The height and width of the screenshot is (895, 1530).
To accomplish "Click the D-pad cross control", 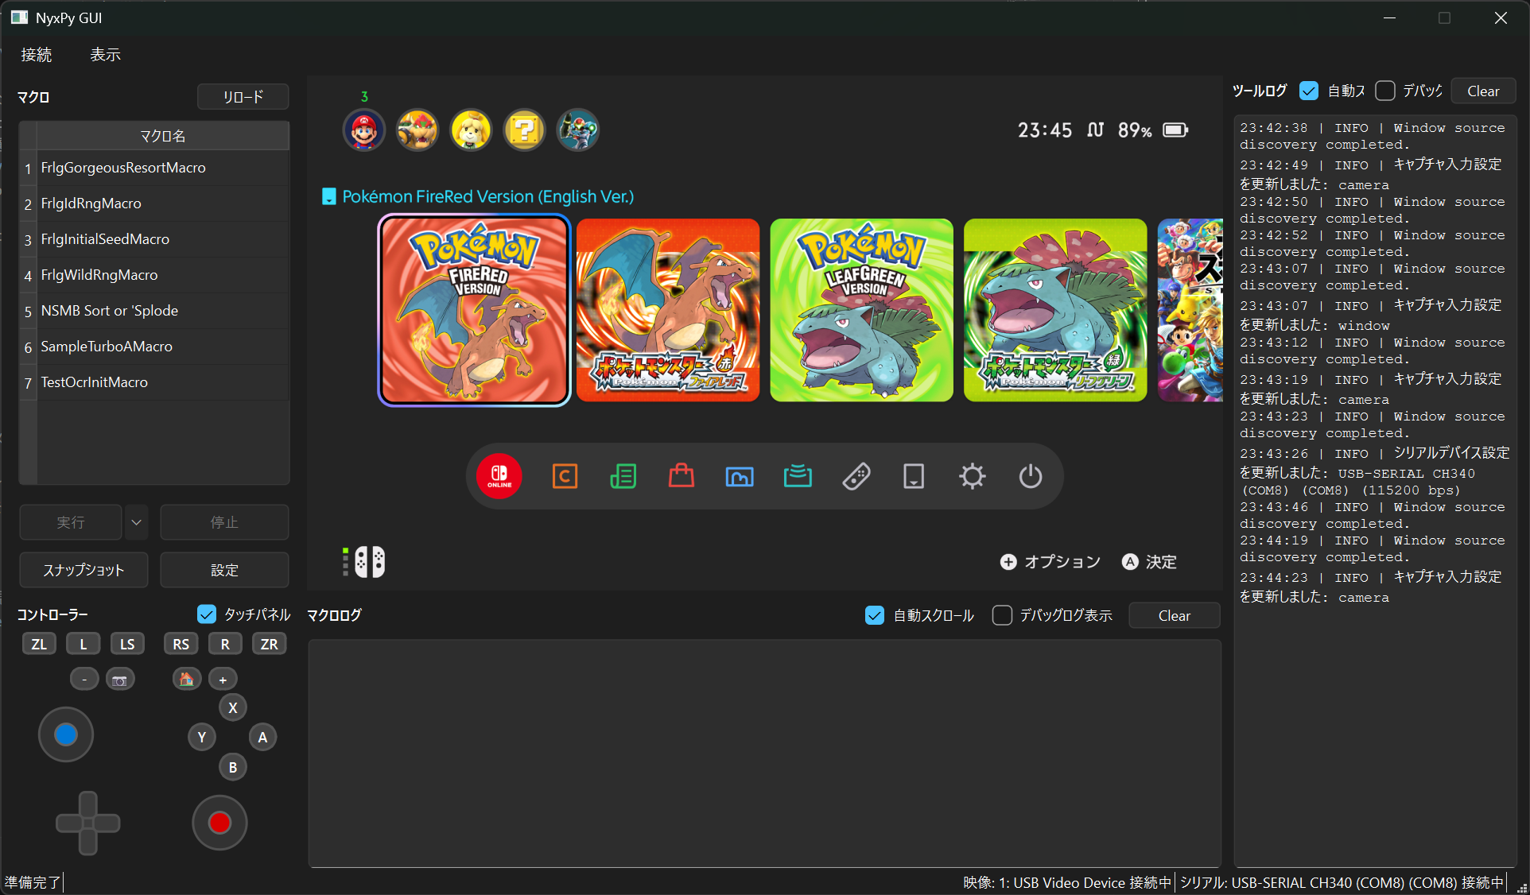I will pos(87,823).
